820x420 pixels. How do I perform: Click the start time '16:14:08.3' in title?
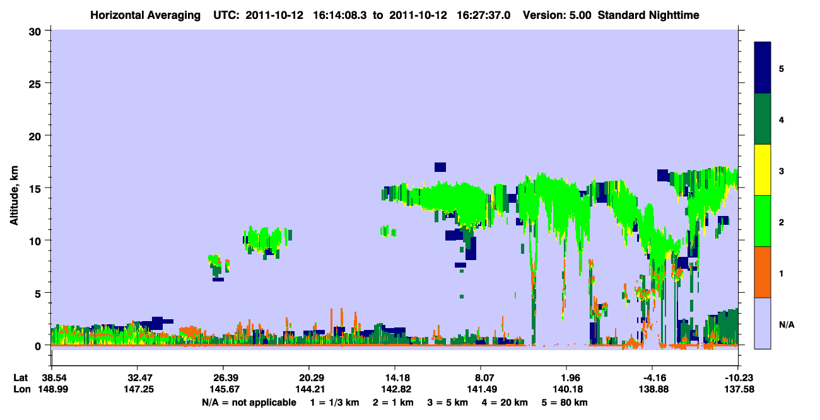341,14
